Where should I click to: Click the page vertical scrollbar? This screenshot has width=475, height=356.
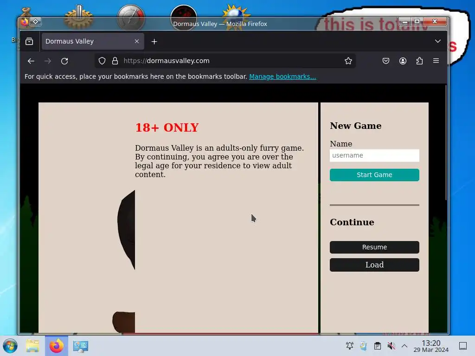pyautogui.click(x=446, y=142)
